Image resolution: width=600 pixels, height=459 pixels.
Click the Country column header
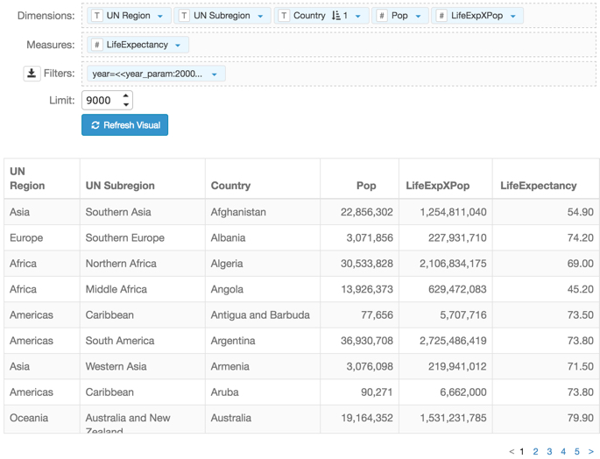(230, 186)
